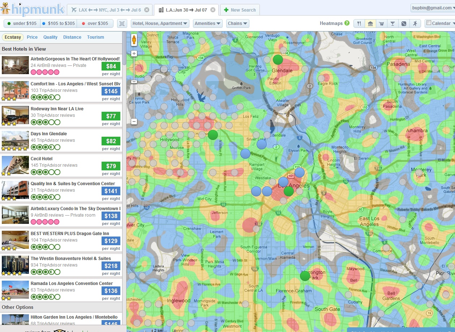This screenshot has height=332, width=455.
Task: Check the Calendar checkbox
Action: pos(429,23)
